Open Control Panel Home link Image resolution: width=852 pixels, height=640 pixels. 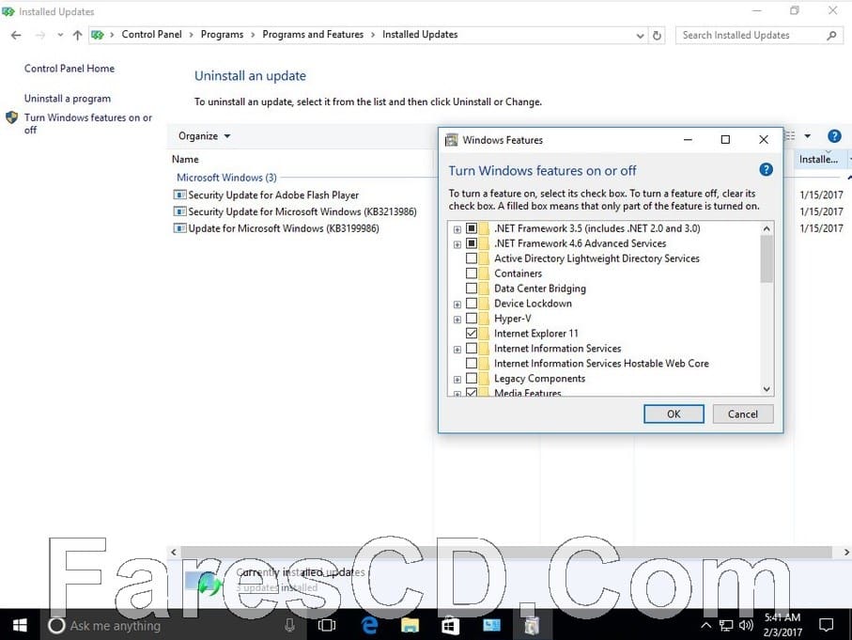tap(70, 69)
